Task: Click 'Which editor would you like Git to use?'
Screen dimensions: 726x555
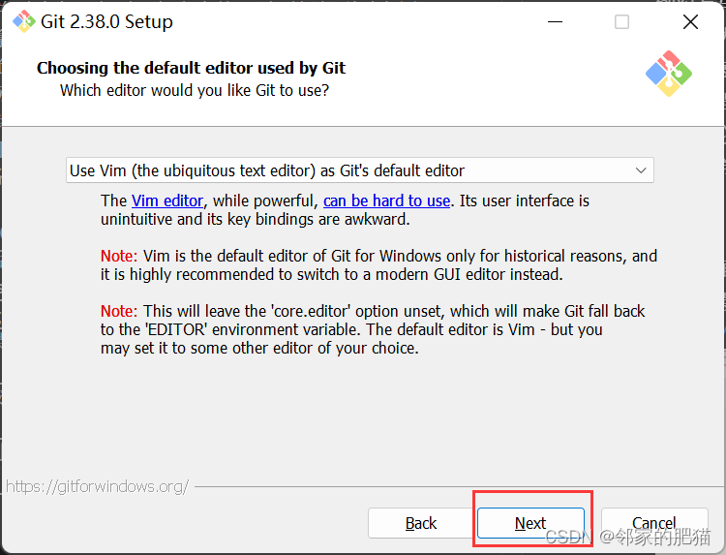Action: 195,90
